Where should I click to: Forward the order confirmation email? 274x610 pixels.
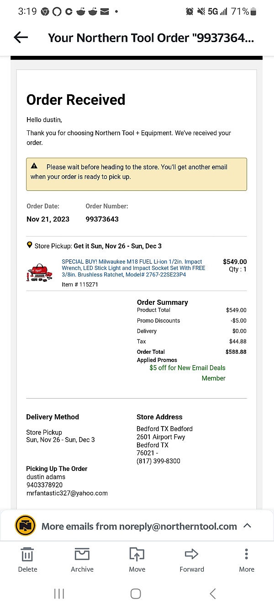coord(192,560)
